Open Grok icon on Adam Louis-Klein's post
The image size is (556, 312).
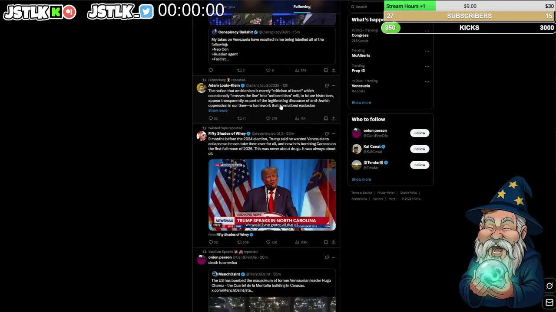[x=327, y=85]
